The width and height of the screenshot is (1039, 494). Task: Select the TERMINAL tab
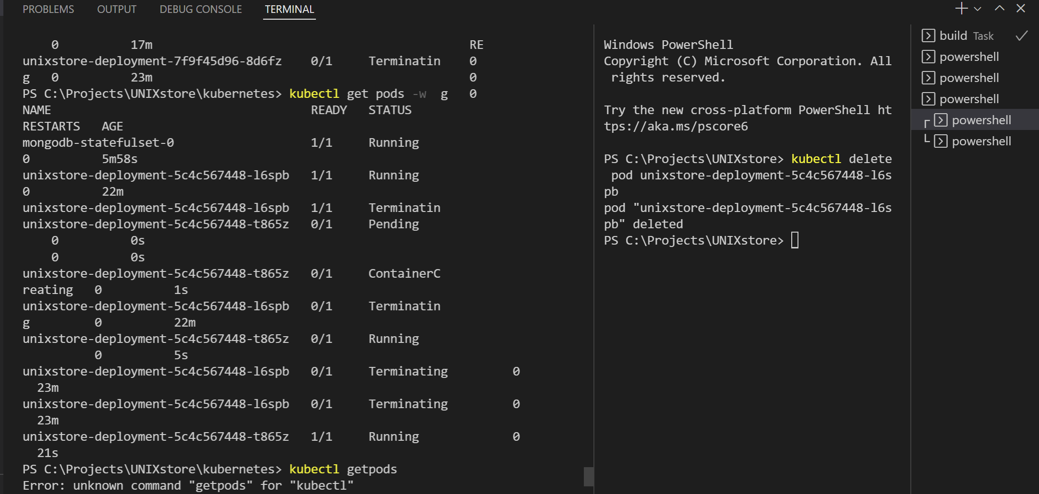(290, 10)
